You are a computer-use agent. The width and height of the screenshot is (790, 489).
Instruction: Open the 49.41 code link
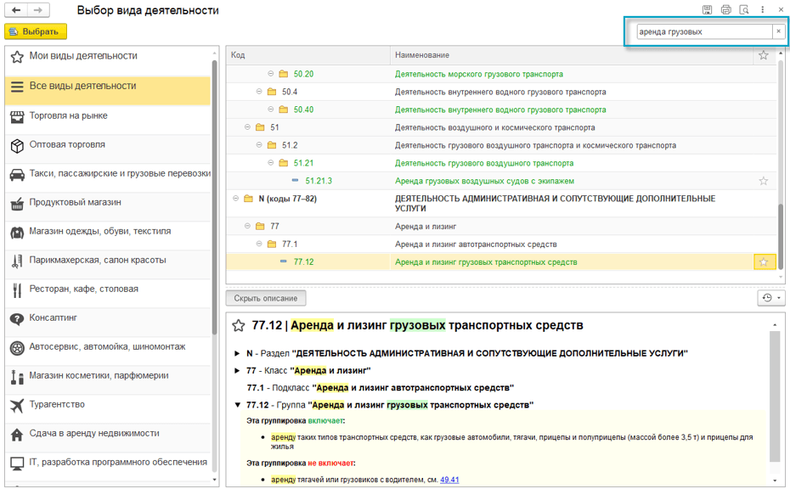(449, 480)
